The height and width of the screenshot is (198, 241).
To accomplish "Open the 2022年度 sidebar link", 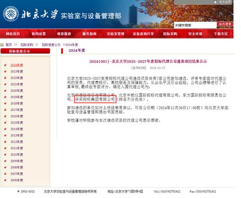I will (17, 78).
